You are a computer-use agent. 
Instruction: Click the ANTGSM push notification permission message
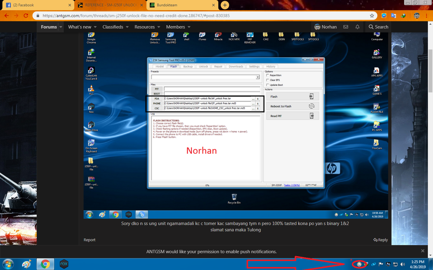click(211, 251)
